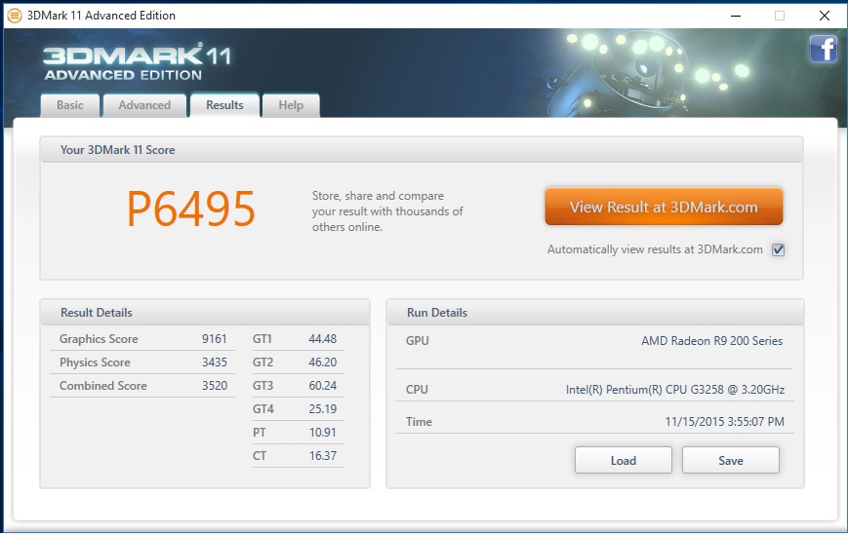Click the Time label in Run Details

click(x=420, y=422)
